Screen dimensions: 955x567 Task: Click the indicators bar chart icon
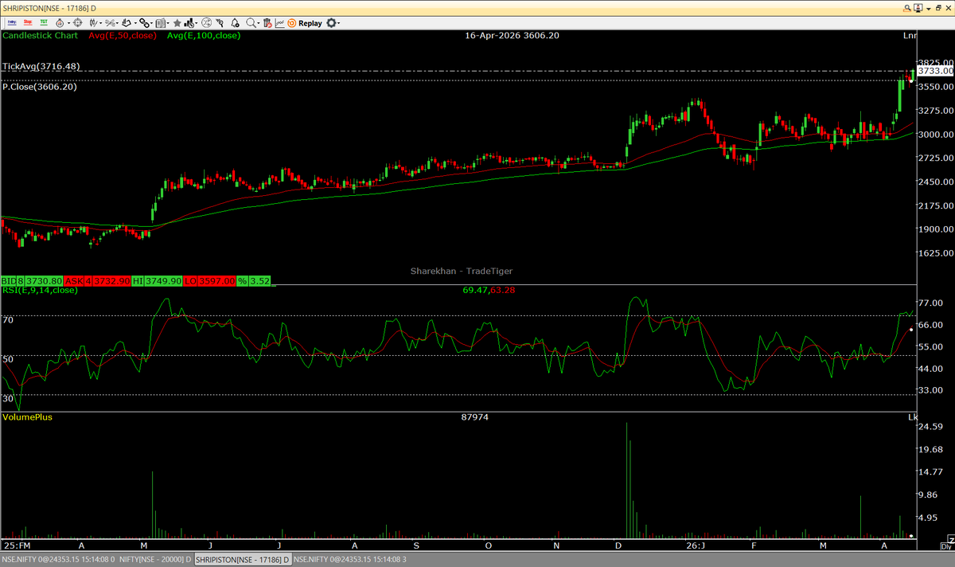[x=189, y=23]
